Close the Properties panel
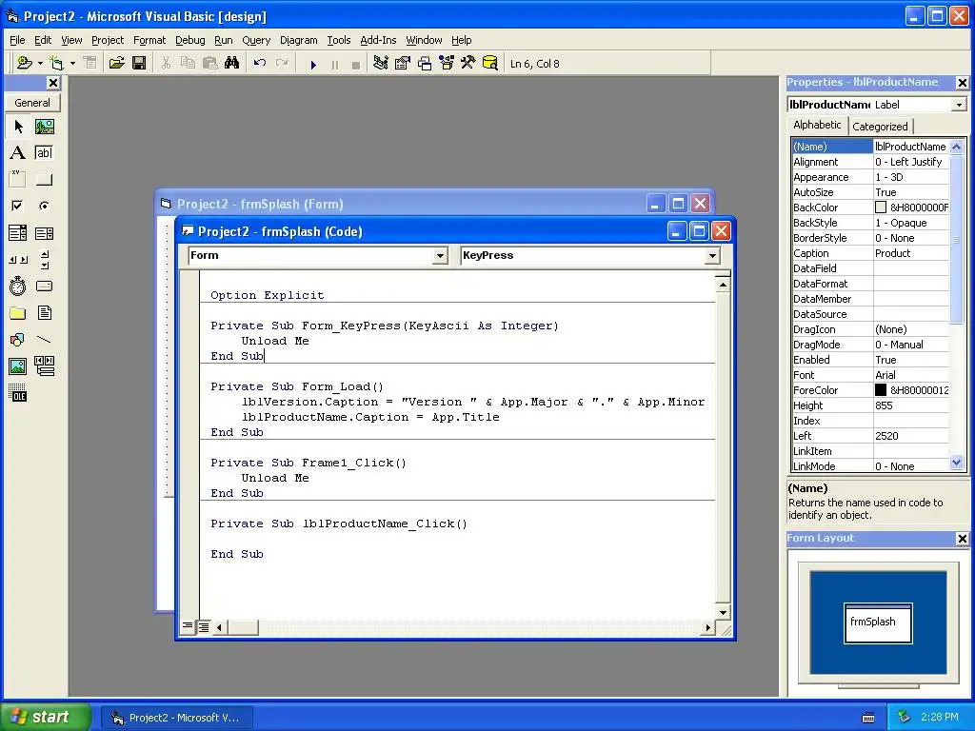This screenshot has width=975, height=731. [x=962, y=82]
